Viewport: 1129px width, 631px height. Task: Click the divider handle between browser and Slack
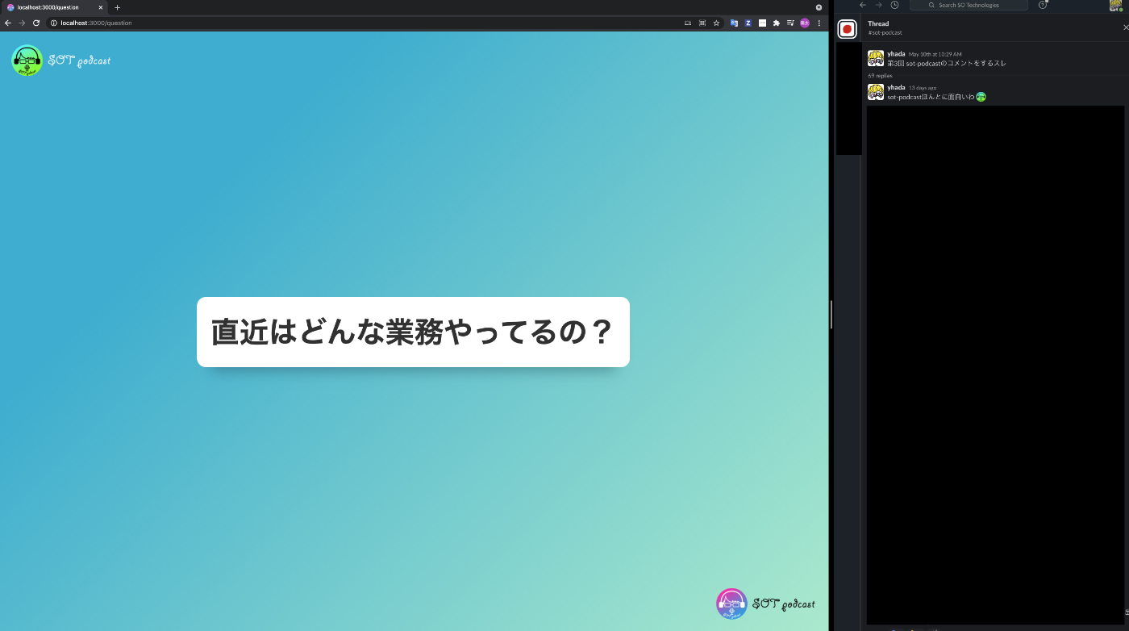831,315
